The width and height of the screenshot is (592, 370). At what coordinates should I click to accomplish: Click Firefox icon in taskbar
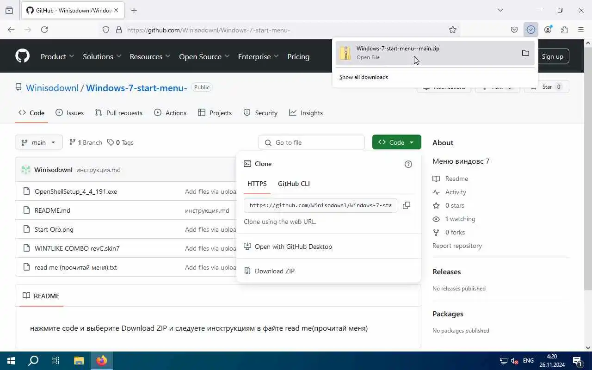coord(102,361)
